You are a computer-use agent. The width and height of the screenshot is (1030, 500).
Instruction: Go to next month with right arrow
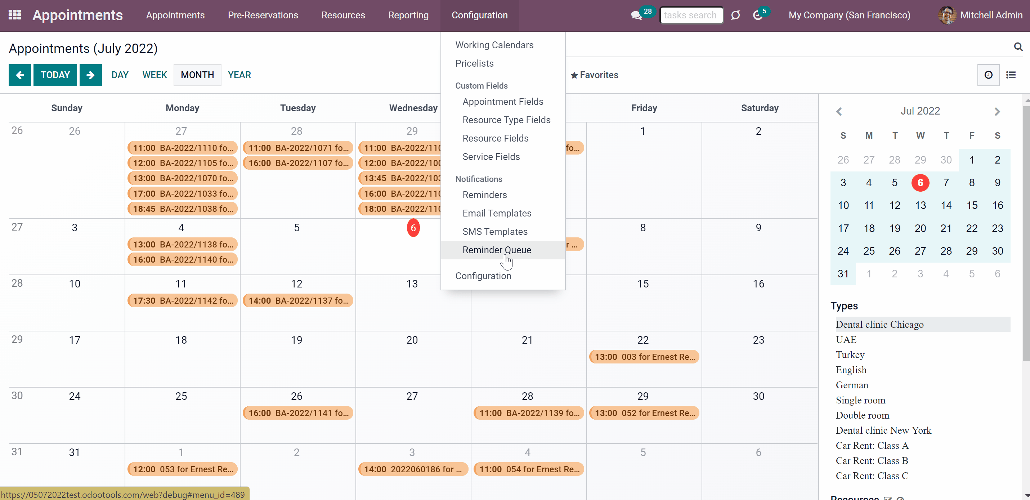pos(90,75)
